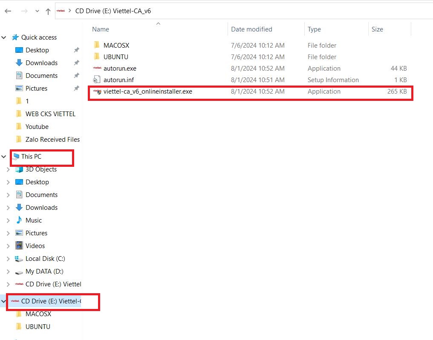
Task: Open Zalo Received Files in Quick access
Action: coord(52,139)
